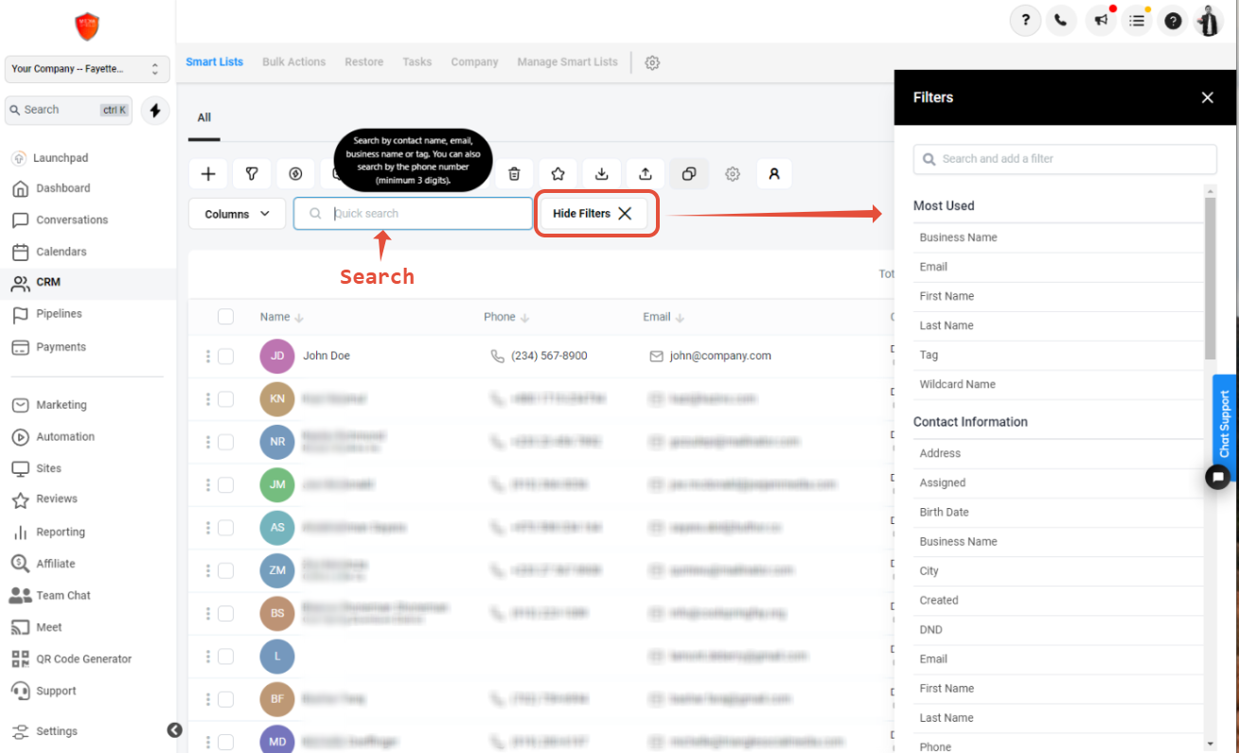Viewport: 1239px width, 753px height.
Task: Collapse the sidebar with the left chevron
Action: [175, 730]
